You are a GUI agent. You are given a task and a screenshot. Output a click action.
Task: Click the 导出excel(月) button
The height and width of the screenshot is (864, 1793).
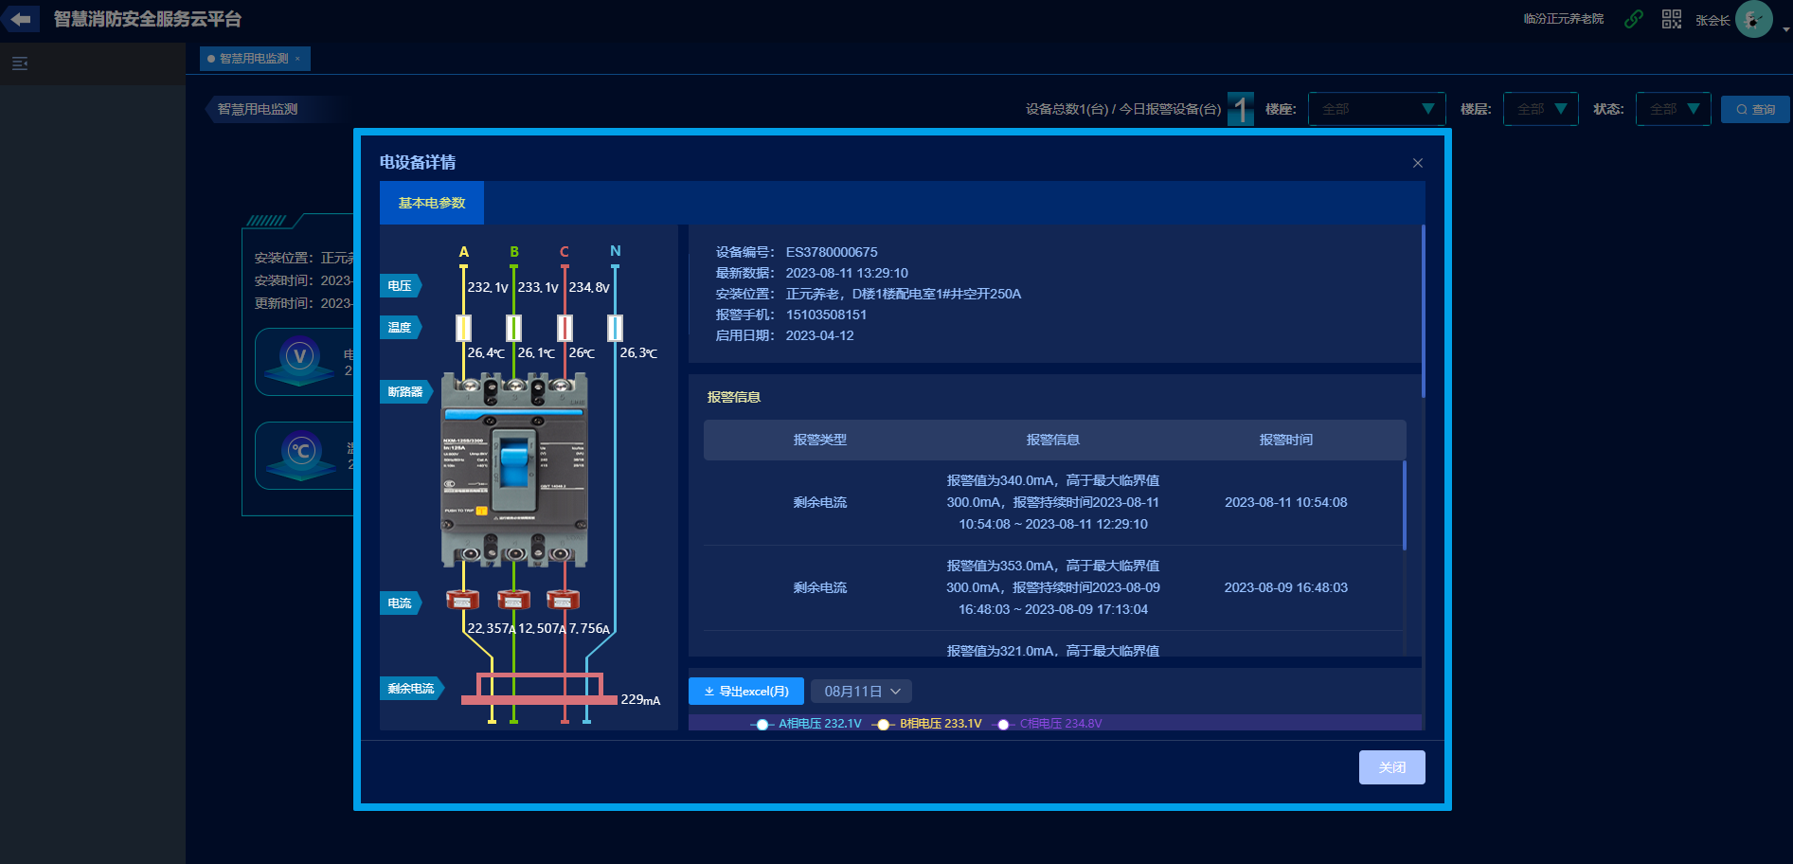[x=746, y=692]
